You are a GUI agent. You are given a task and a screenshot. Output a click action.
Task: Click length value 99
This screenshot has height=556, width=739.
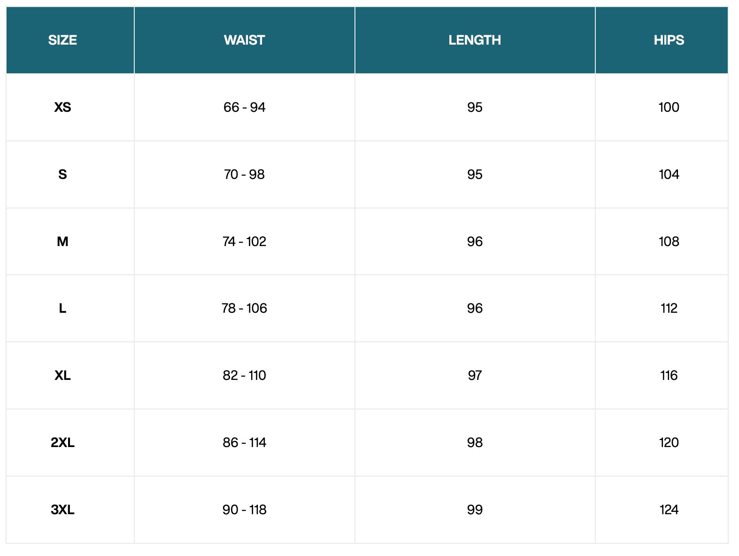pyautogui.click(x=475, y=510)
